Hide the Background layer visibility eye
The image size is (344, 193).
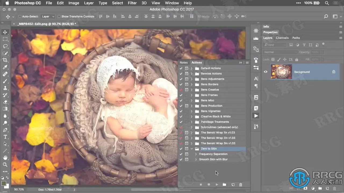coord(266,72)
